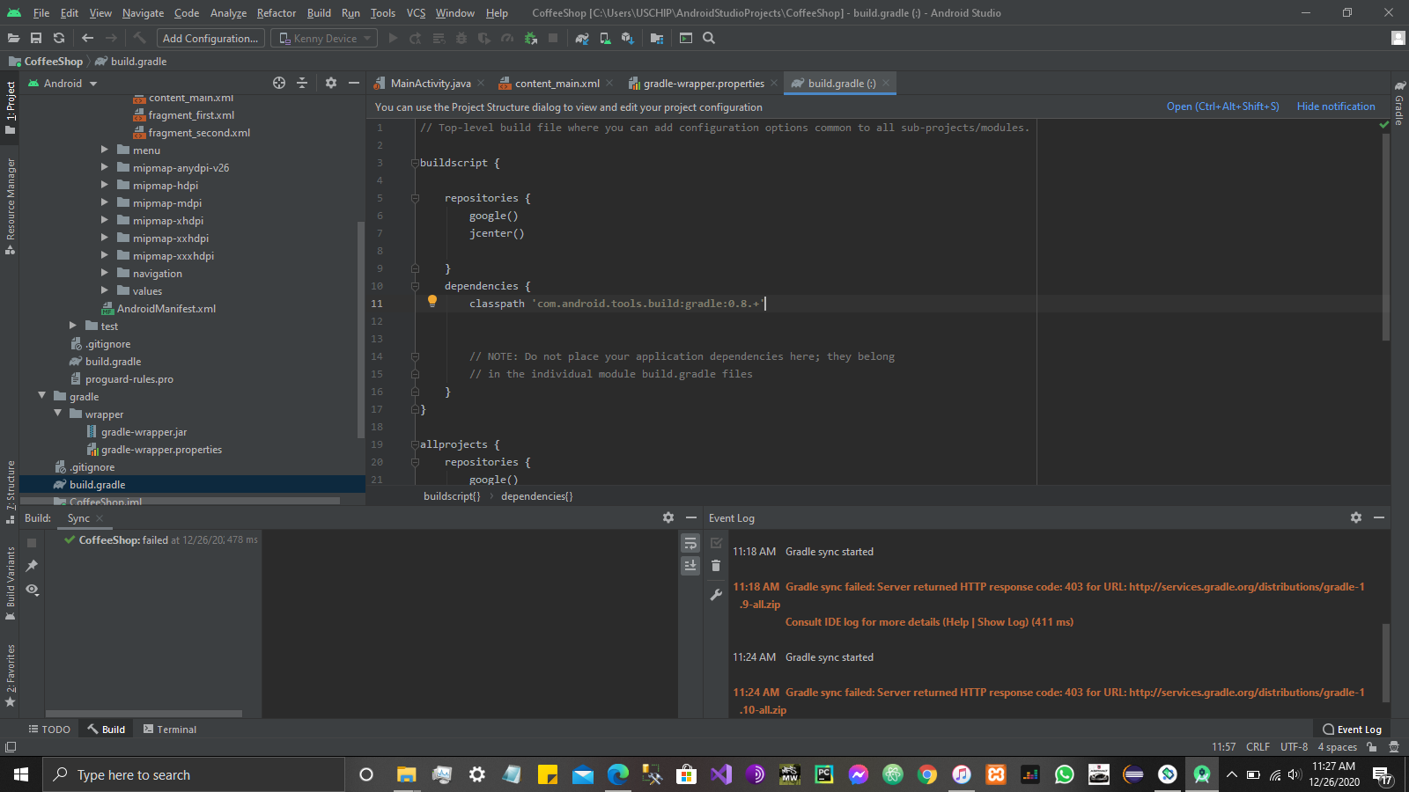Switch to the MainActivity.java tab
Image resolution: width=1409 pixels, height=792 pixels.
[x=430, y=84]
